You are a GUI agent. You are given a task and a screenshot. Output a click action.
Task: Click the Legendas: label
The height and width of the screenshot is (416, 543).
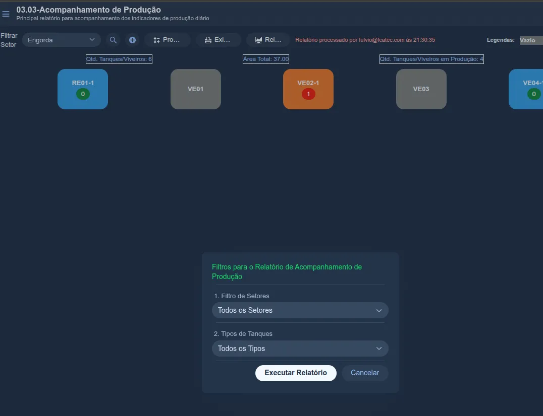[501, 40]
